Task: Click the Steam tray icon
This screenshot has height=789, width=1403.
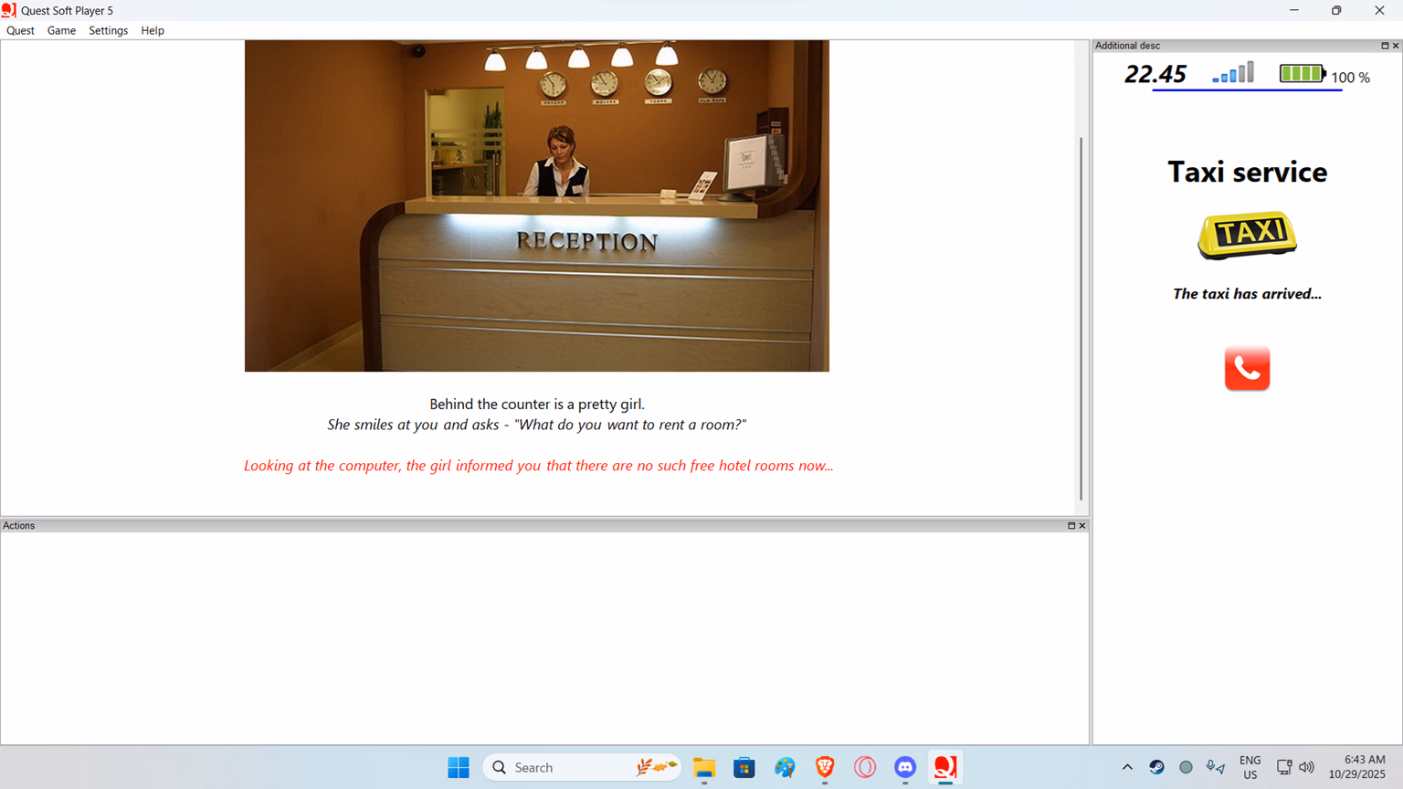Action: 1156,767
